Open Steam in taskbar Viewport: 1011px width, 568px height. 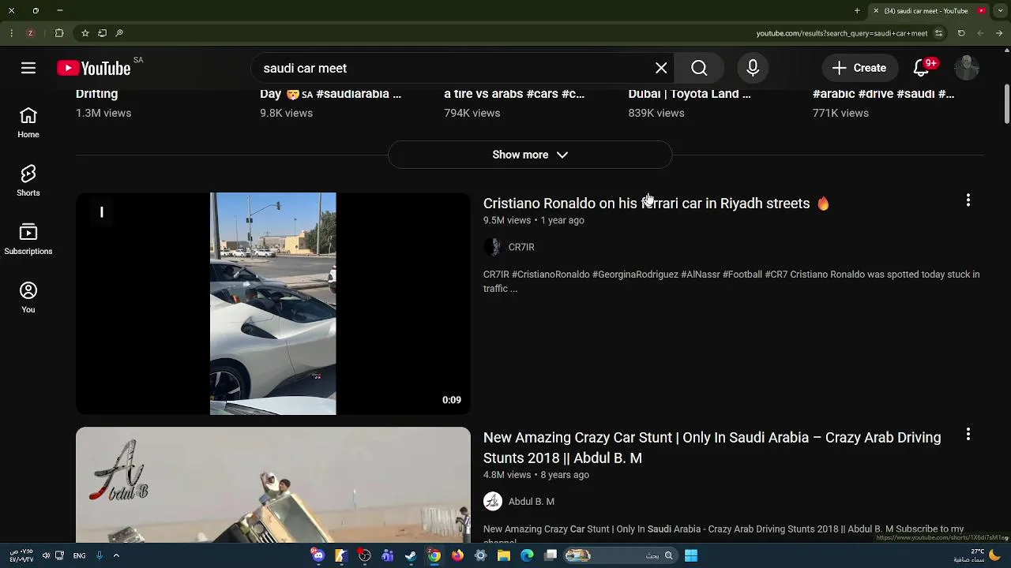pyautogui.click(x=411, y=555)
